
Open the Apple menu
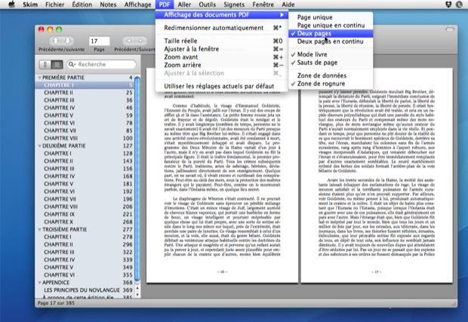pyautogui.click(x=11, y=5)
